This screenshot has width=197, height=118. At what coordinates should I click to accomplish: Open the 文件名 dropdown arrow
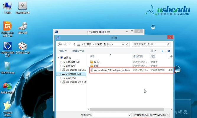pyautogui.click(x=130, y=115)
